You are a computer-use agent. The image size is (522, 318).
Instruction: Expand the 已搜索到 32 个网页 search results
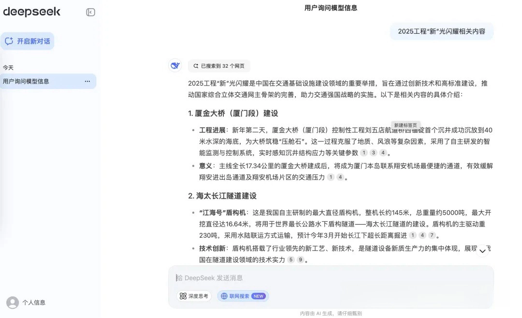tap(219, 66)
